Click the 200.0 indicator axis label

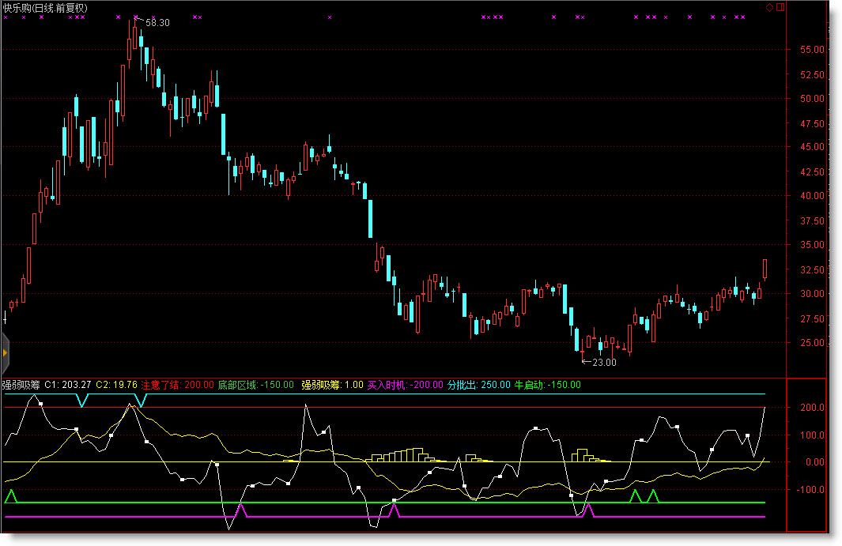[x=813, y=408]
